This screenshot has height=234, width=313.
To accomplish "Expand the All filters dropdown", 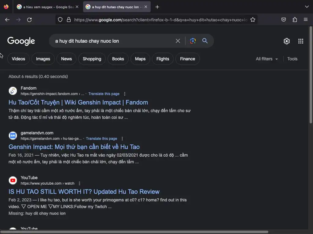I will point(267,59).
